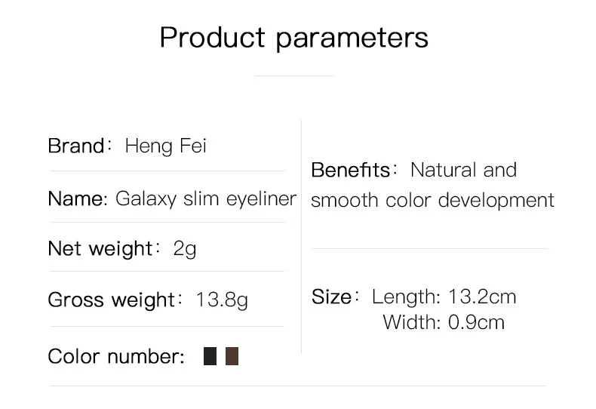Select the 13.8g gross weight value

click(222, 300)
